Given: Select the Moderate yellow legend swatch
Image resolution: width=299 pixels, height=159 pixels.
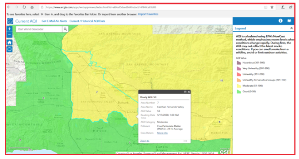Looking at the screenshot, I should click(239, 86).
